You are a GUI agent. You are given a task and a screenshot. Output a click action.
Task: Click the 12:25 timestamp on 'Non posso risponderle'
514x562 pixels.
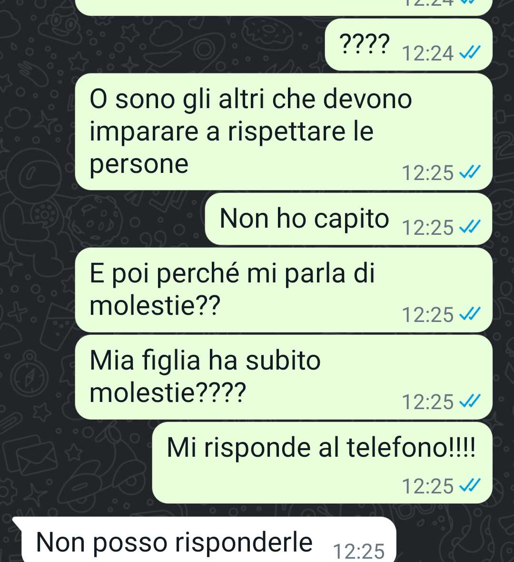358,551
